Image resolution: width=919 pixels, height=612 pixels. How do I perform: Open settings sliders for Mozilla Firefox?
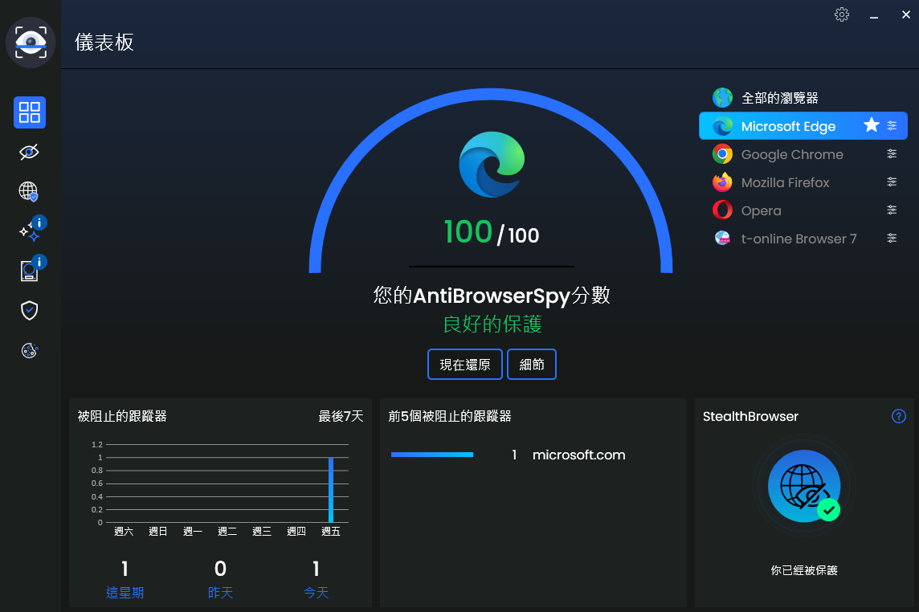point(892,182)
